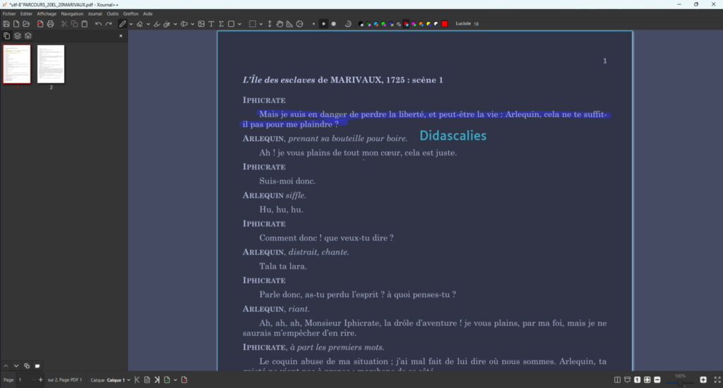Undo the last action
723x388 pixels.
point(98,24)
